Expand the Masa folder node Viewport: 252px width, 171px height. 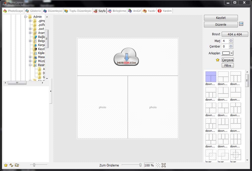(x=30, y=57)
